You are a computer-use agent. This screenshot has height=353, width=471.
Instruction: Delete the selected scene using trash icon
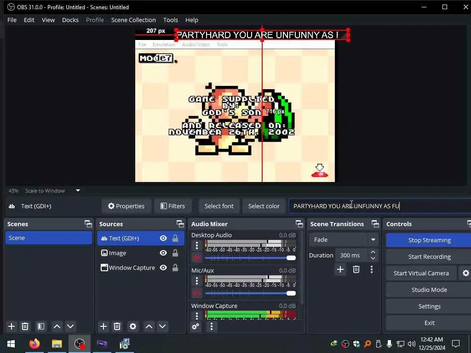pos(25,326)
